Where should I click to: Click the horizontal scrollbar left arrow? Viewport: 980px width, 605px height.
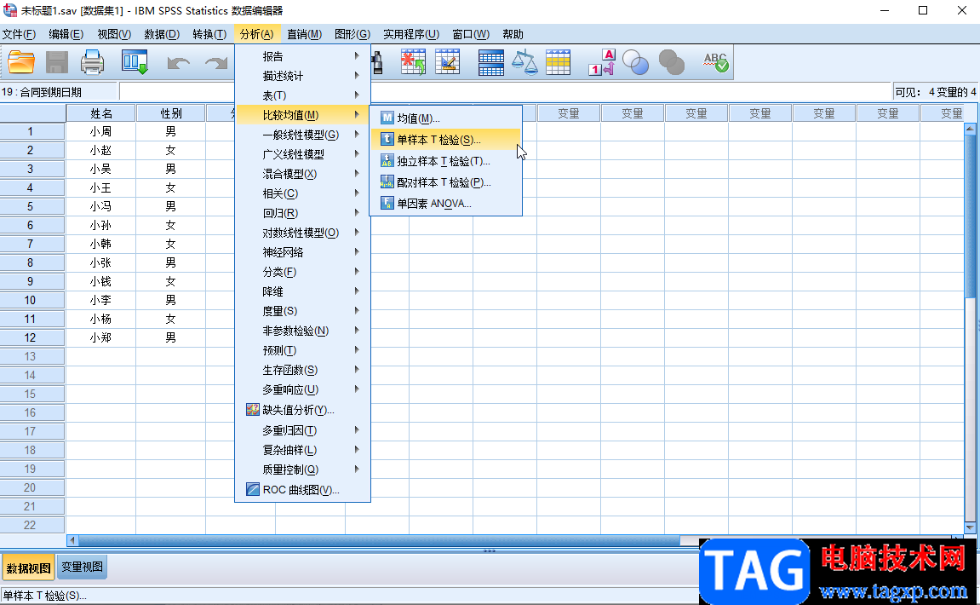(72, 540)
